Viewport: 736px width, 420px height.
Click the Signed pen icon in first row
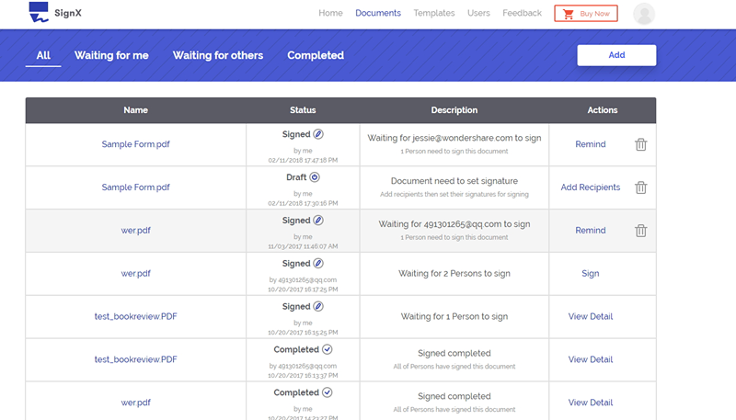pos(318,134)
